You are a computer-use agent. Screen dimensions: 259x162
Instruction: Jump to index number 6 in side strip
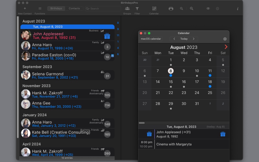pos(118,54)
